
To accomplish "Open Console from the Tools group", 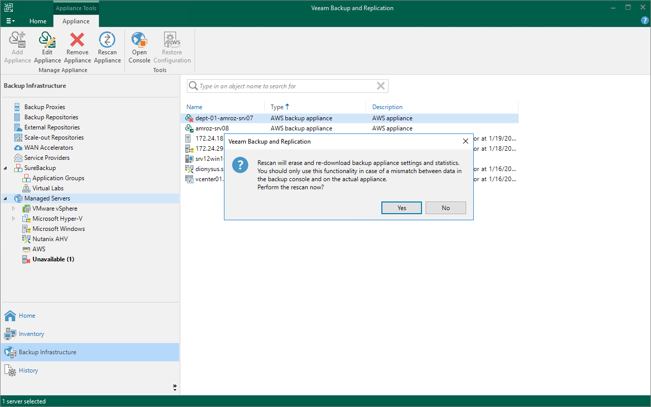I will tap(139, 48).
